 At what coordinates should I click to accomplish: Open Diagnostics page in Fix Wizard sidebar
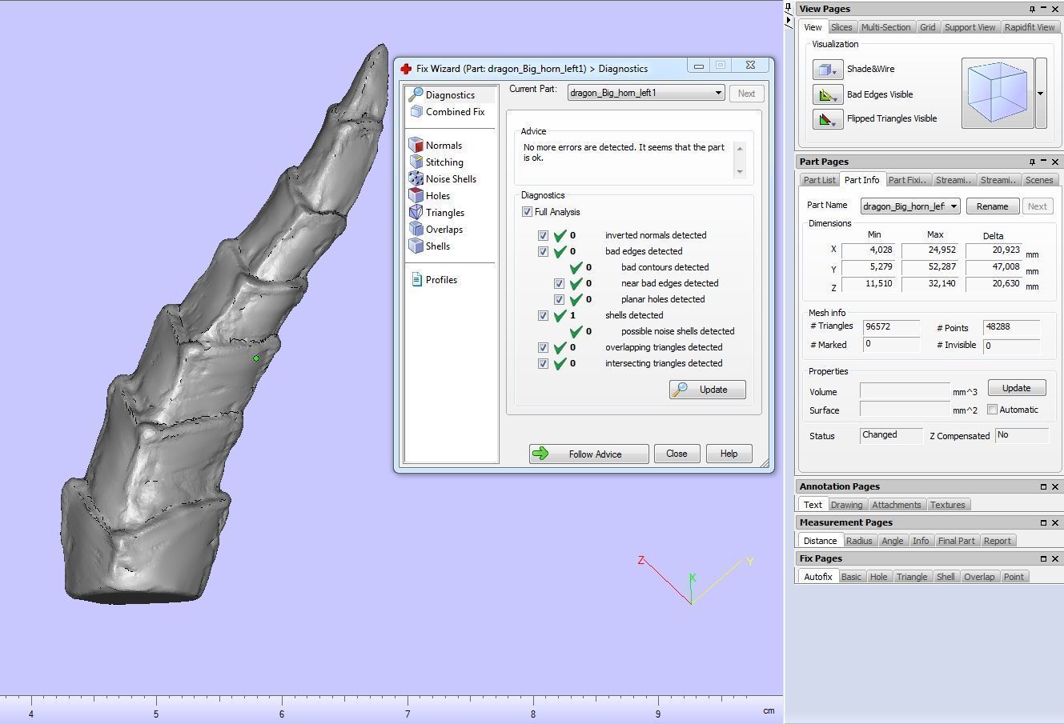(x=450, y=94)
